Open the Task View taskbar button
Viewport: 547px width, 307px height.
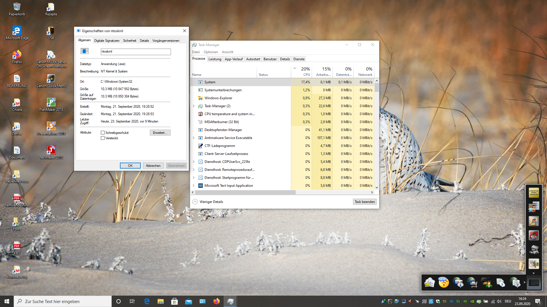point(132,301)
